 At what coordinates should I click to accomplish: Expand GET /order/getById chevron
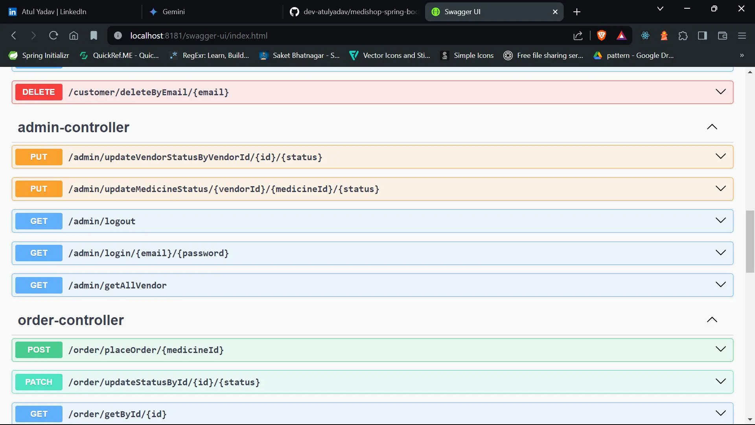(x=720, y=413)
